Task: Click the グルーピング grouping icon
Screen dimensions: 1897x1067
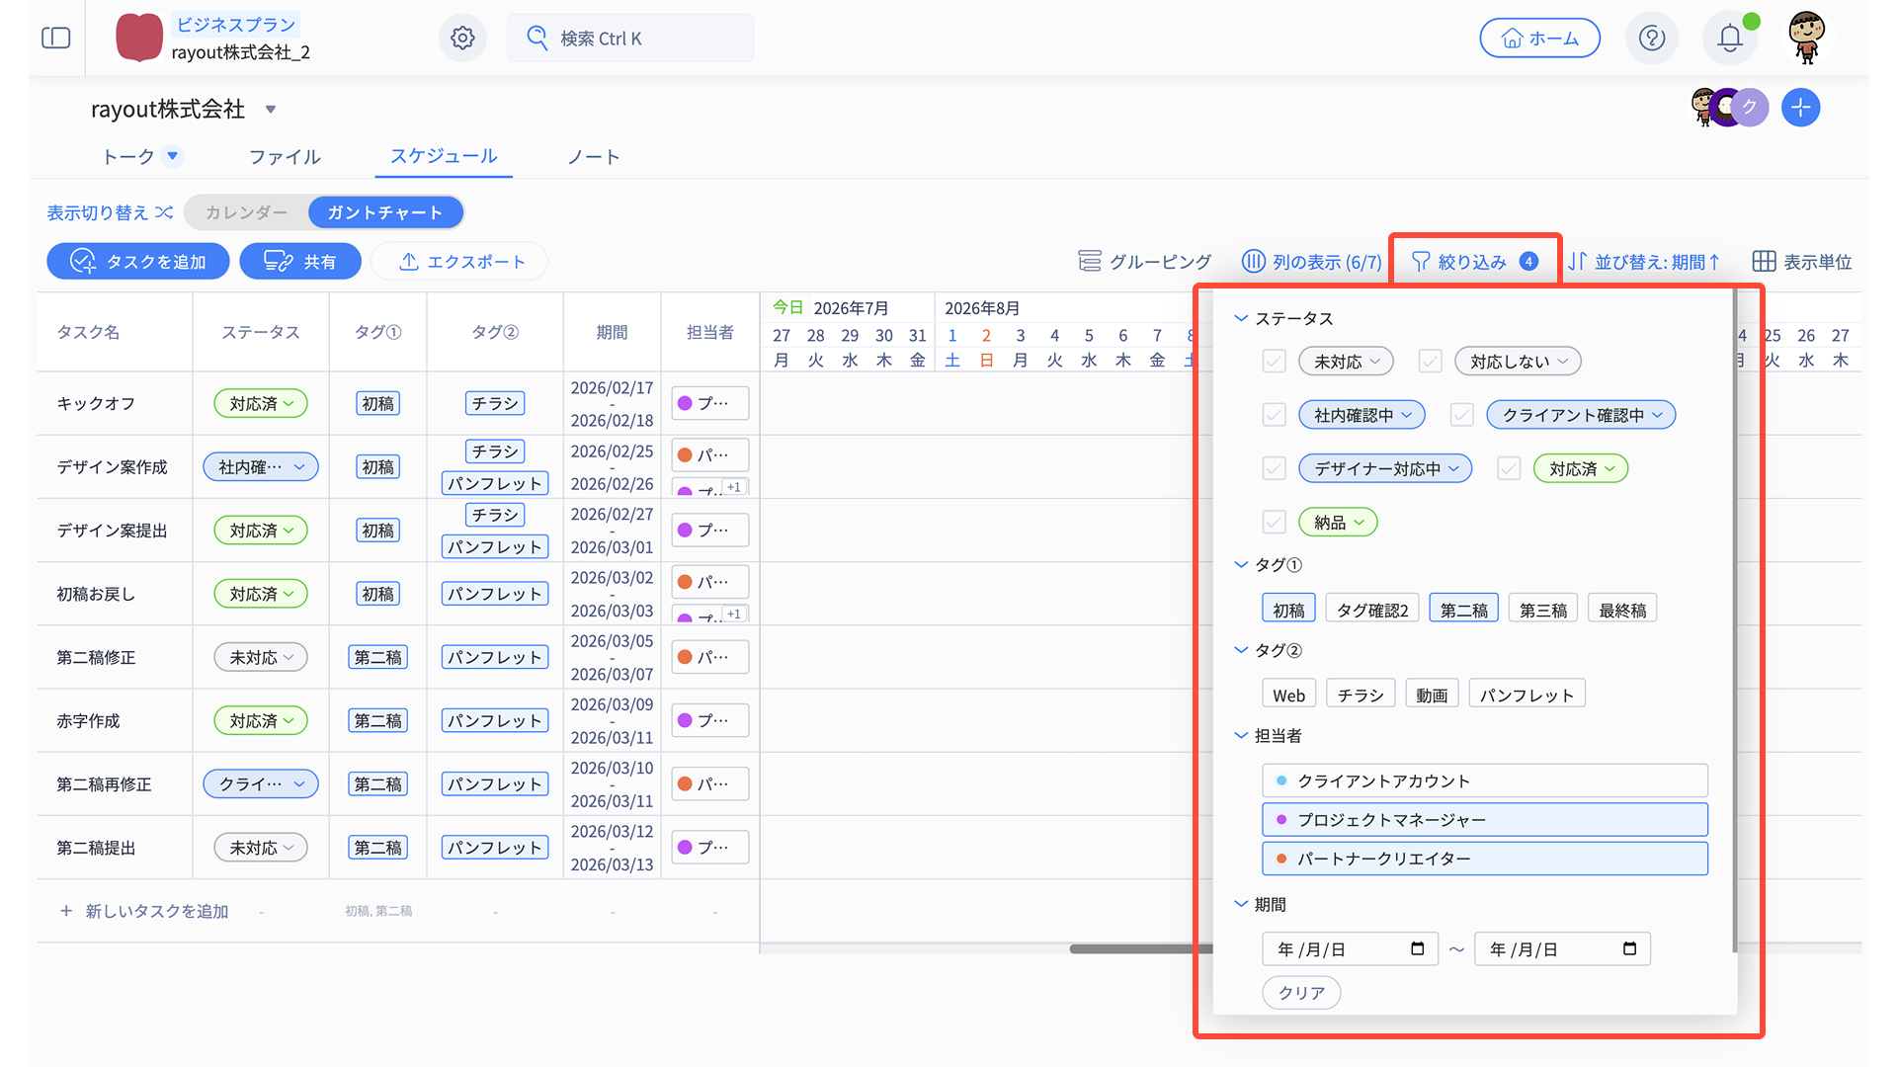Action: click(1090, 262)
